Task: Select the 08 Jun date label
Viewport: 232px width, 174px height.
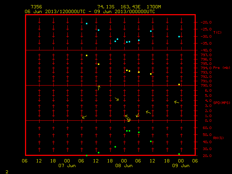Action: tap(124, 166)
